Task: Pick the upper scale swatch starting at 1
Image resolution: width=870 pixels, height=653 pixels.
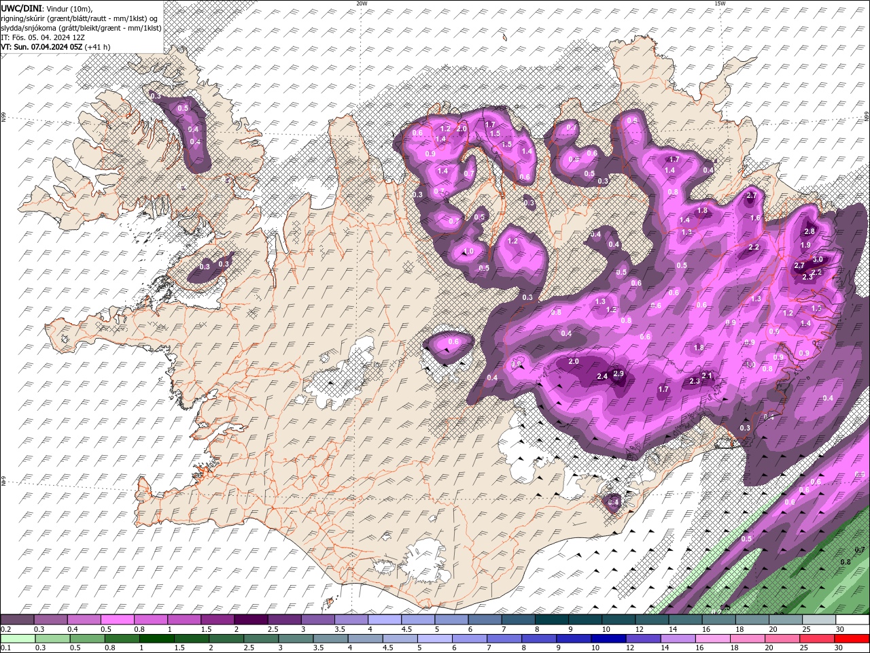Action: click(184, 620)
